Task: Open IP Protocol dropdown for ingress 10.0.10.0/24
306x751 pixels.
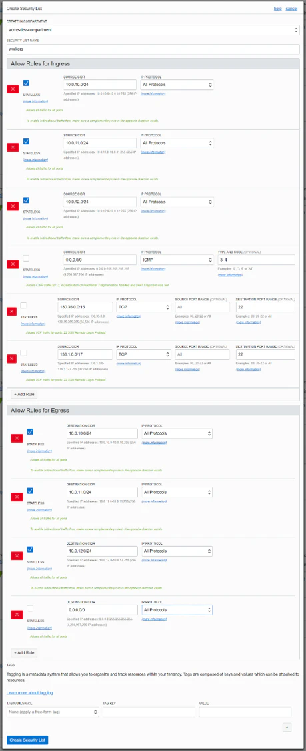Action: click(177, 85)
